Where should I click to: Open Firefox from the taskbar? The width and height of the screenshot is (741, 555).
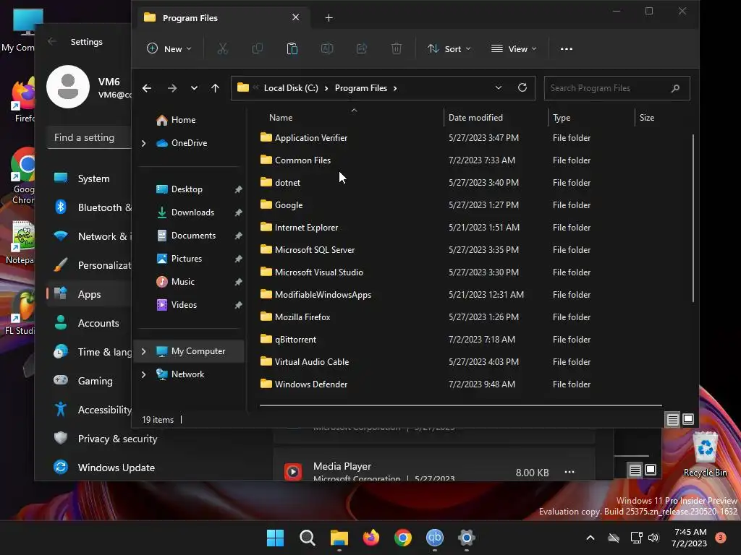pyautogui.click(x=371, y=538)
